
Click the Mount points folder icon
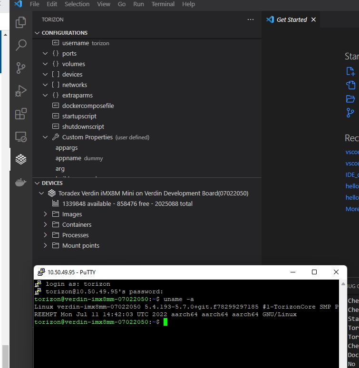[x=55, y=245]
